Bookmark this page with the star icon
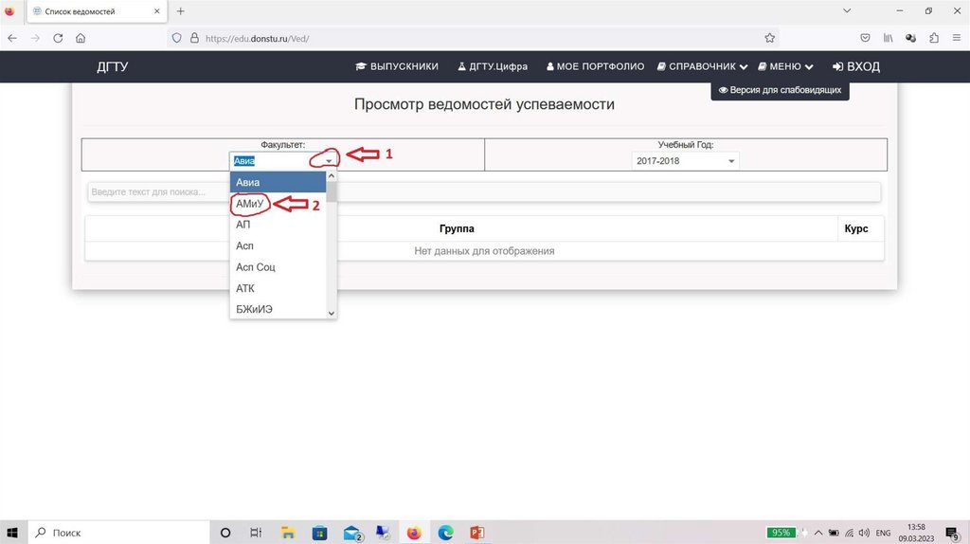This screenshot has width=970, height=544. (769, 38)
